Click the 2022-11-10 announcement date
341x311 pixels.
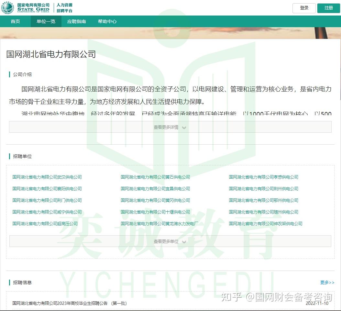click(317, 303)
